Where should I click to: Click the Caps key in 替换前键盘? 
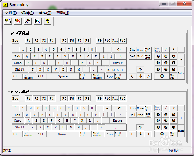pos(18,63)
